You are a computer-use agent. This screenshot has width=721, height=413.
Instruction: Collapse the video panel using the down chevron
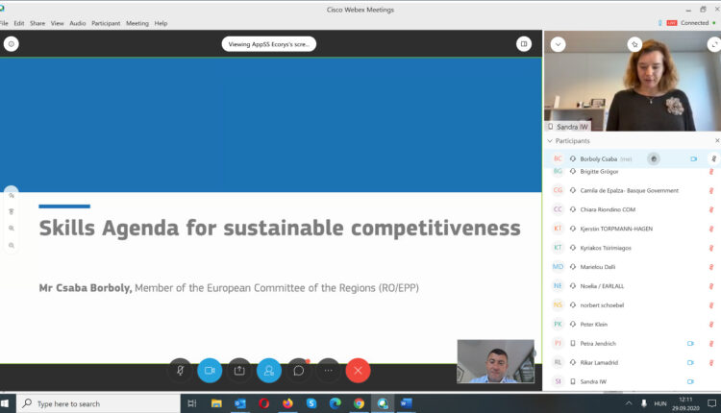[558, 44]
